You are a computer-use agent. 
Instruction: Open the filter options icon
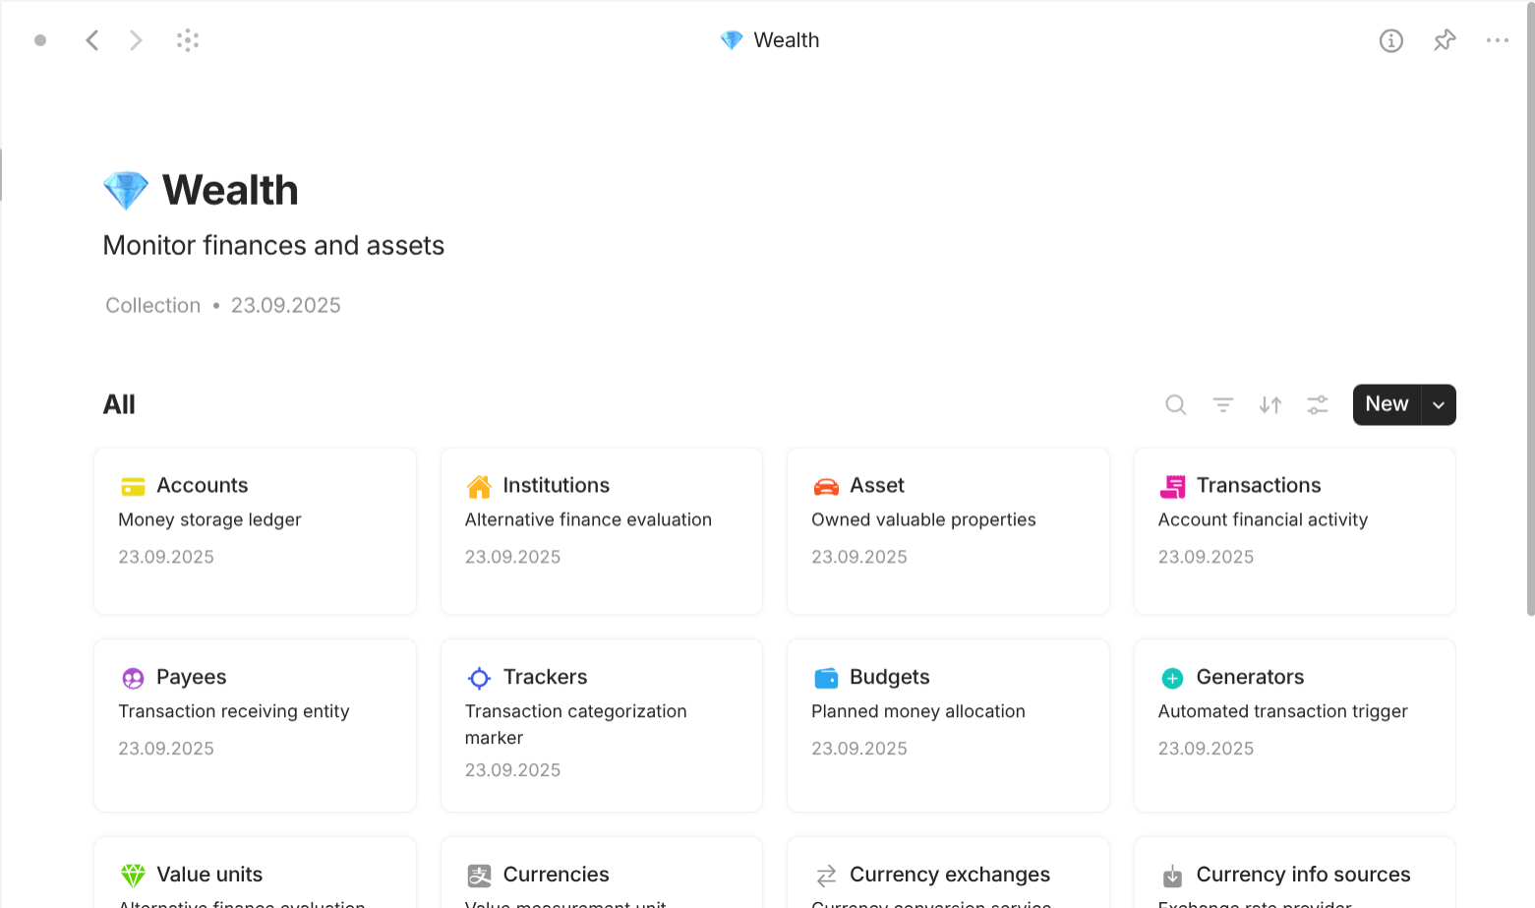coord(1222,404)
